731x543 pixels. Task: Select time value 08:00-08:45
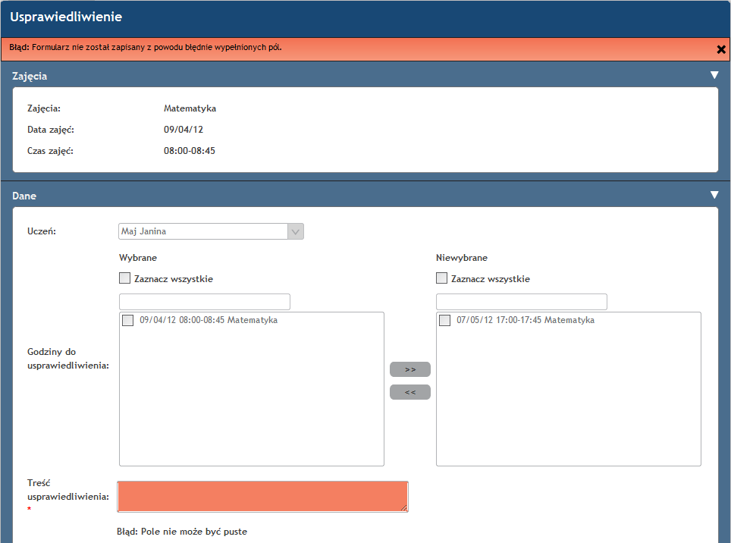click(x=190, y=151)
